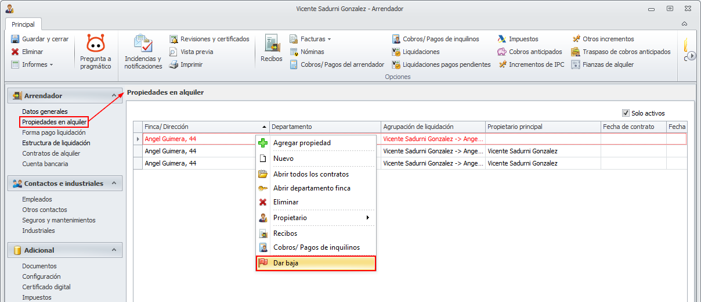The image size is (701, 302).
Task: Click the Guardar y cerrar save icon
Action: coord(15,39)
